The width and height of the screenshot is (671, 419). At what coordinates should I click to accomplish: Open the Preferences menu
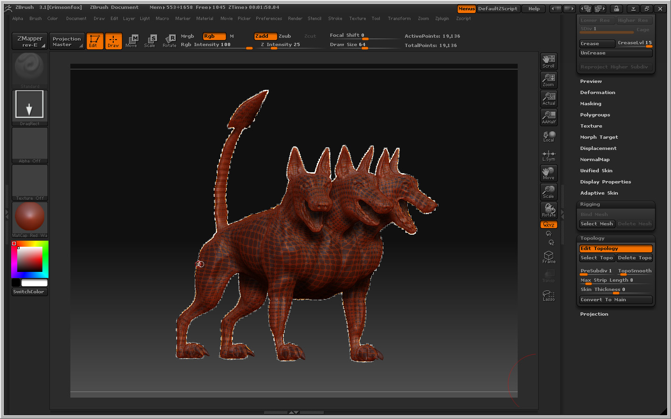[268, 19]
